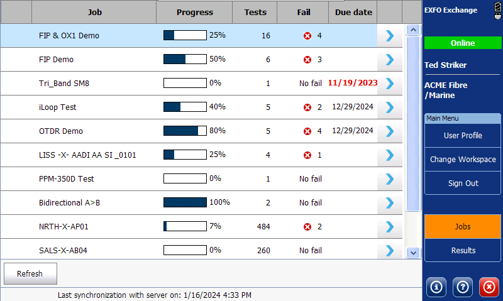
Task: Click fail error icon for FIP Demo
Action: [307, 60]
